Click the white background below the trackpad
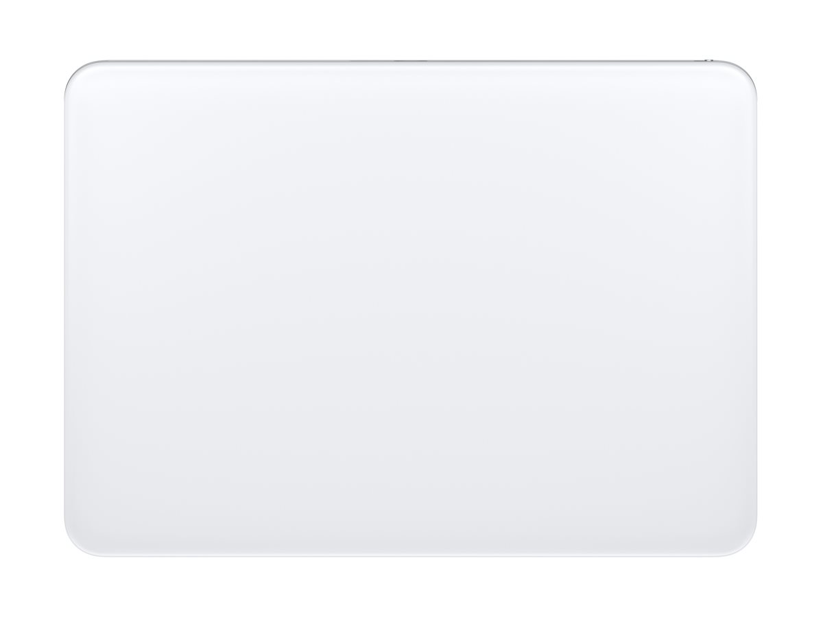 (x=411, y=588)
